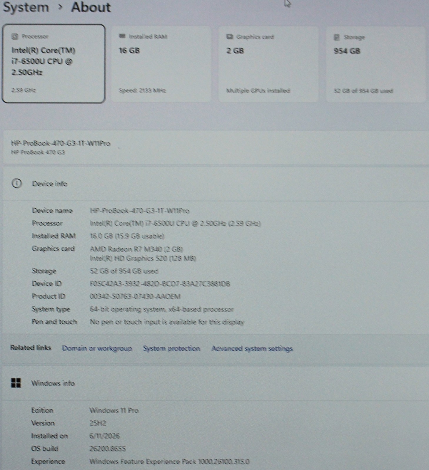Click 16.0 GB (15.9 GB usable) value
Viewport: 429px width, 470px height.
pyautogui.click(x=127, y=236)
